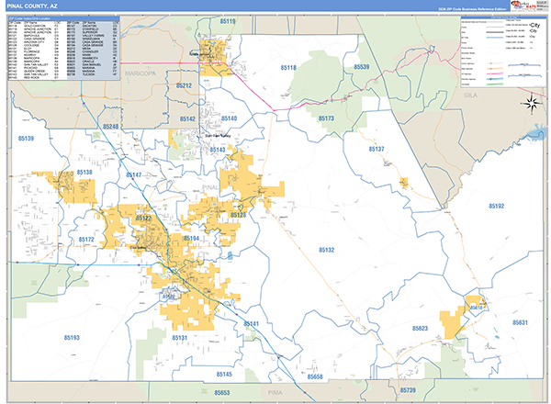Screen dimensions: 551x404
Task: Select ZIP code 85118 label
Action: click(287, 68)
